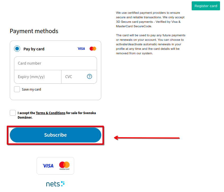Select the Pay by card radio button
The height and width of the screenshot is (192, 224).
[17, 49]
